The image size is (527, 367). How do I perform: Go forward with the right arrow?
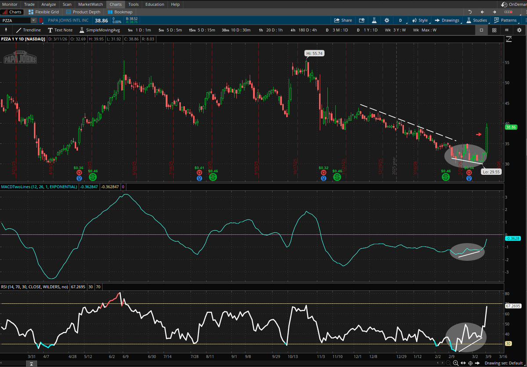pos(495,12)
